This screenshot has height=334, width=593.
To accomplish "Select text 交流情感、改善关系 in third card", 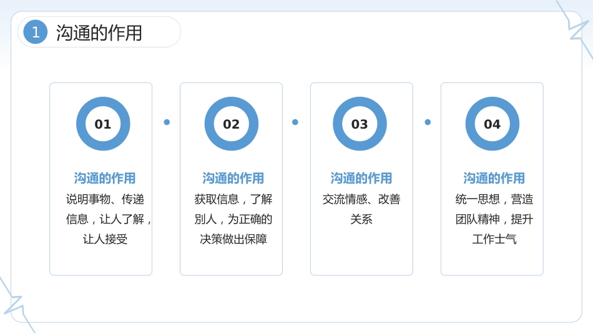I will pyautogui.click(x=361, y=209).
